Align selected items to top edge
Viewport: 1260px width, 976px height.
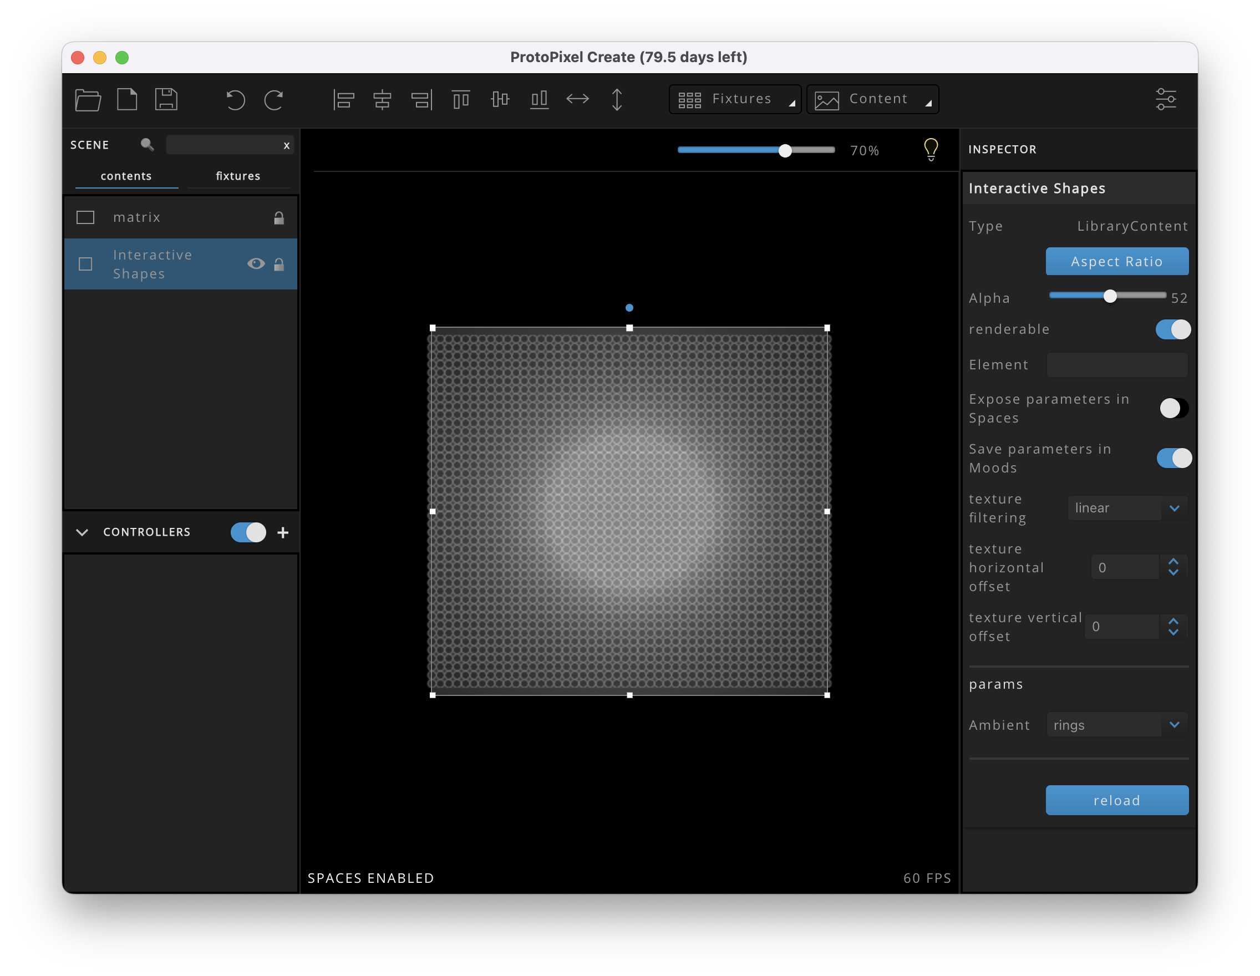click(x=461, y=100)
